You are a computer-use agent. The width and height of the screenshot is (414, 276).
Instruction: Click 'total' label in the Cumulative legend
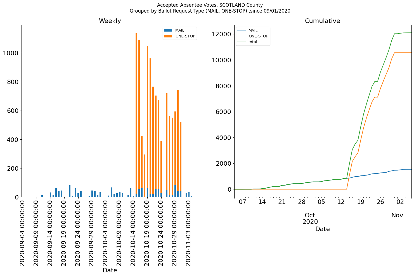coord(253,42)
